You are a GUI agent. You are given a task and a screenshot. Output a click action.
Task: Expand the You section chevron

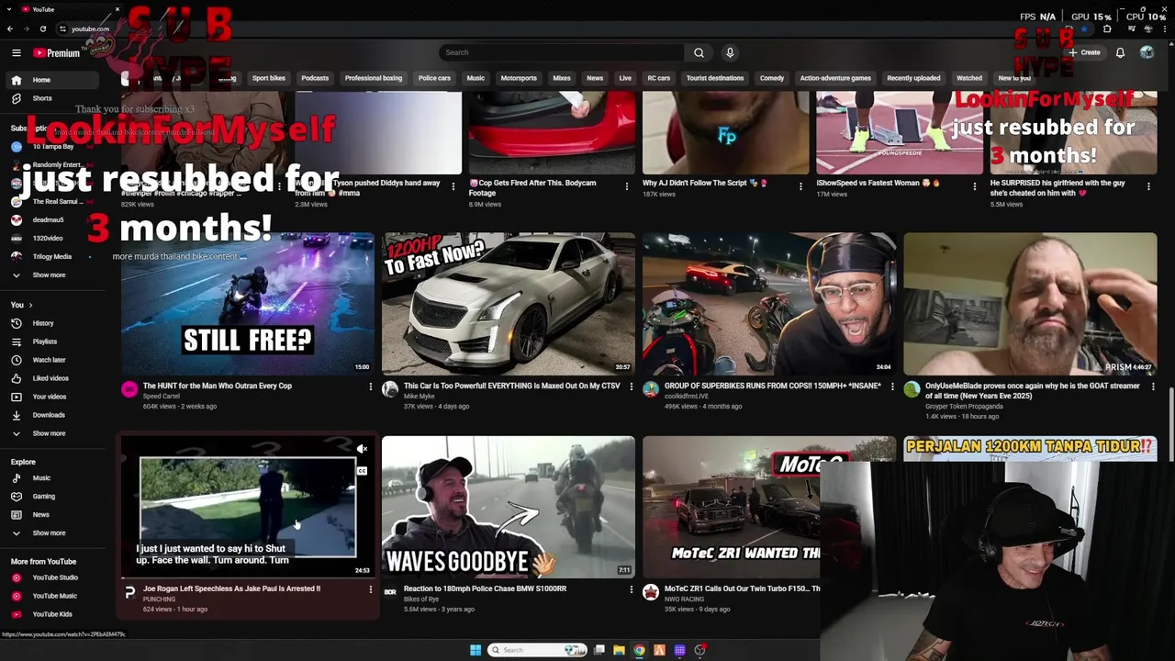point(30,305)
